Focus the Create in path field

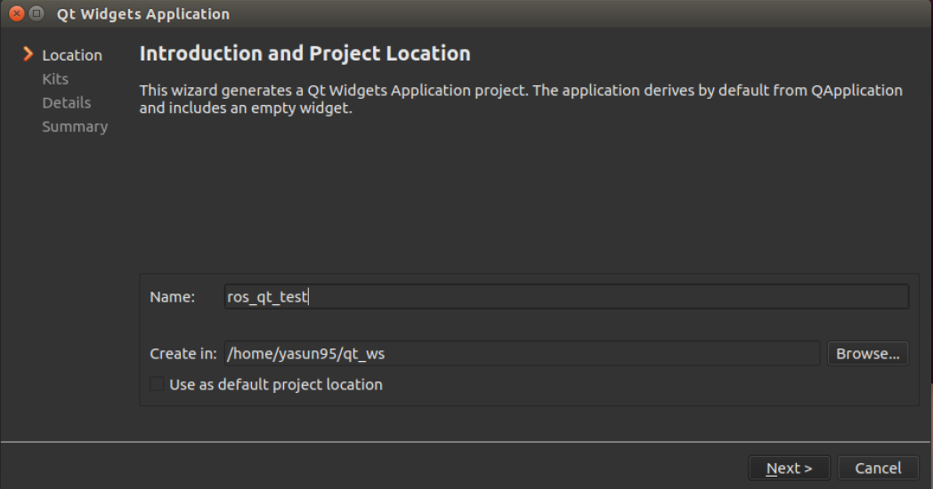[522, 354]
